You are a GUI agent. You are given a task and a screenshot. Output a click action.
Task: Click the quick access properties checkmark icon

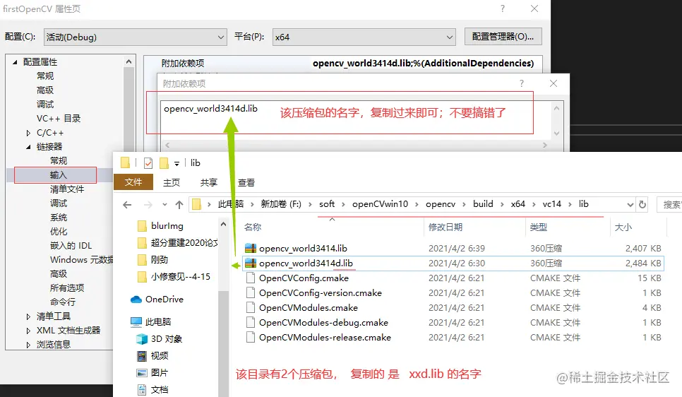148,162
